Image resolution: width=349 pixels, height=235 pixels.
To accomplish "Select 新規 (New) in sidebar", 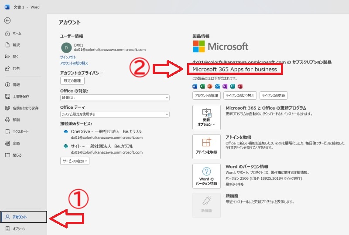I will 16,45.
